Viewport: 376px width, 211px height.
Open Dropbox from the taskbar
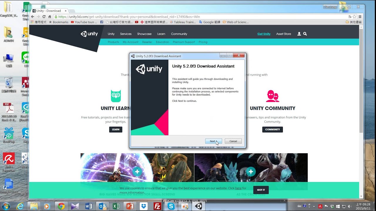coord(144,206)
